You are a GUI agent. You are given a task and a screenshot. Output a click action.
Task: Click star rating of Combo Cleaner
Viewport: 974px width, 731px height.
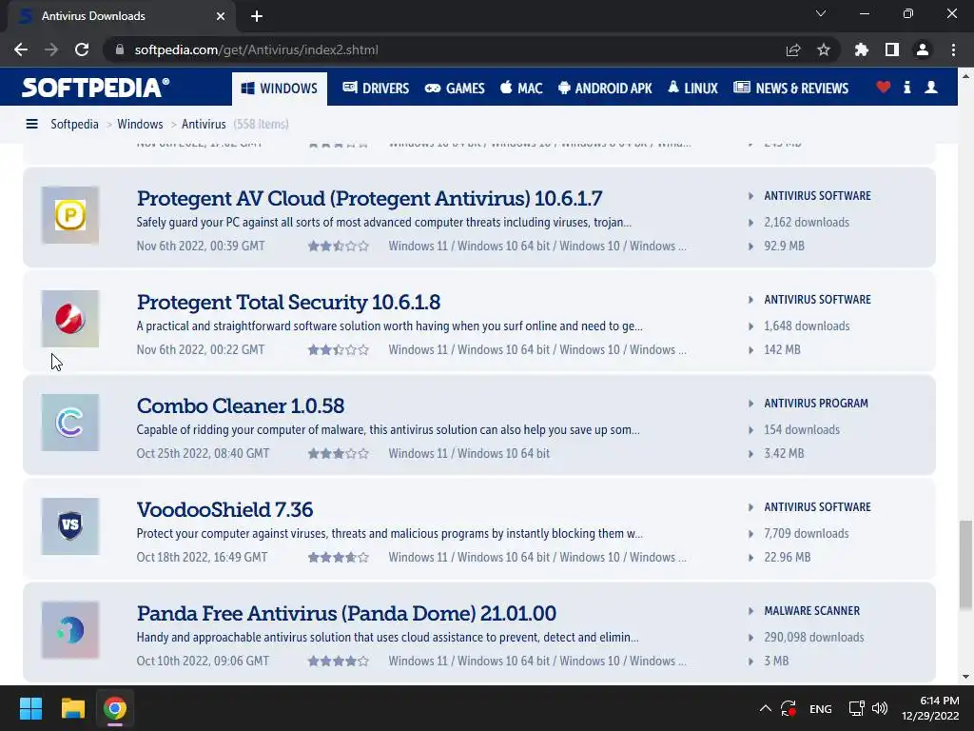(x=339, y=454)
